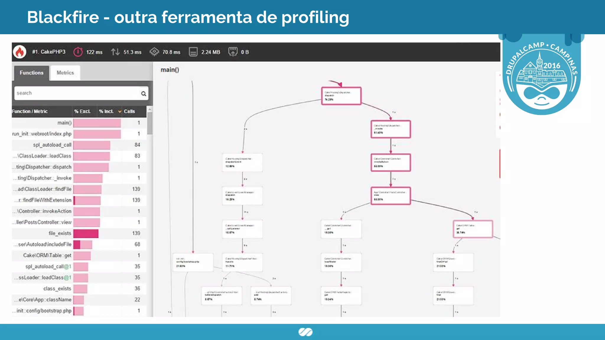Select the _invoke graph node at 61.43%
605x340 pixels.
(x=391, y=129)
